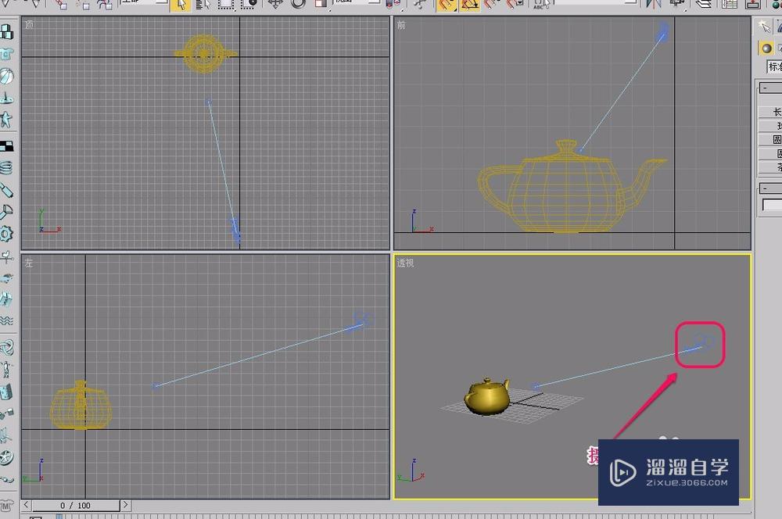Open the reference coordinate system dropdown

point(357,2)
